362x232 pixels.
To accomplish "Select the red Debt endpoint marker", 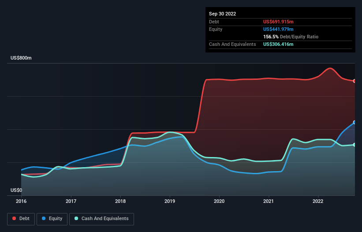I will (355, 81).
